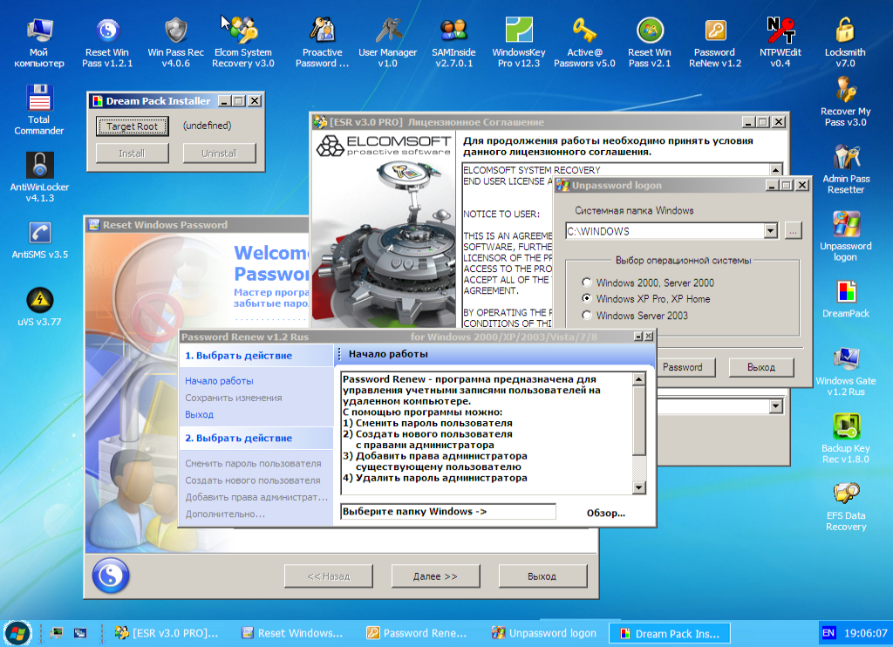
Task: Click Далее >> in Reset Windows Password
Action: coord(435,576)
